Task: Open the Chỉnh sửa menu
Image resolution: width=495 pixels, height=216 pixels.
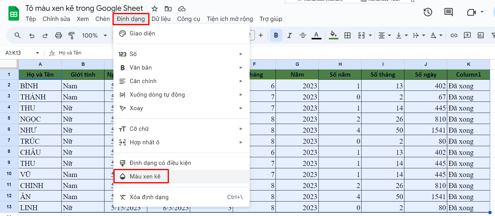Action: 56,19
